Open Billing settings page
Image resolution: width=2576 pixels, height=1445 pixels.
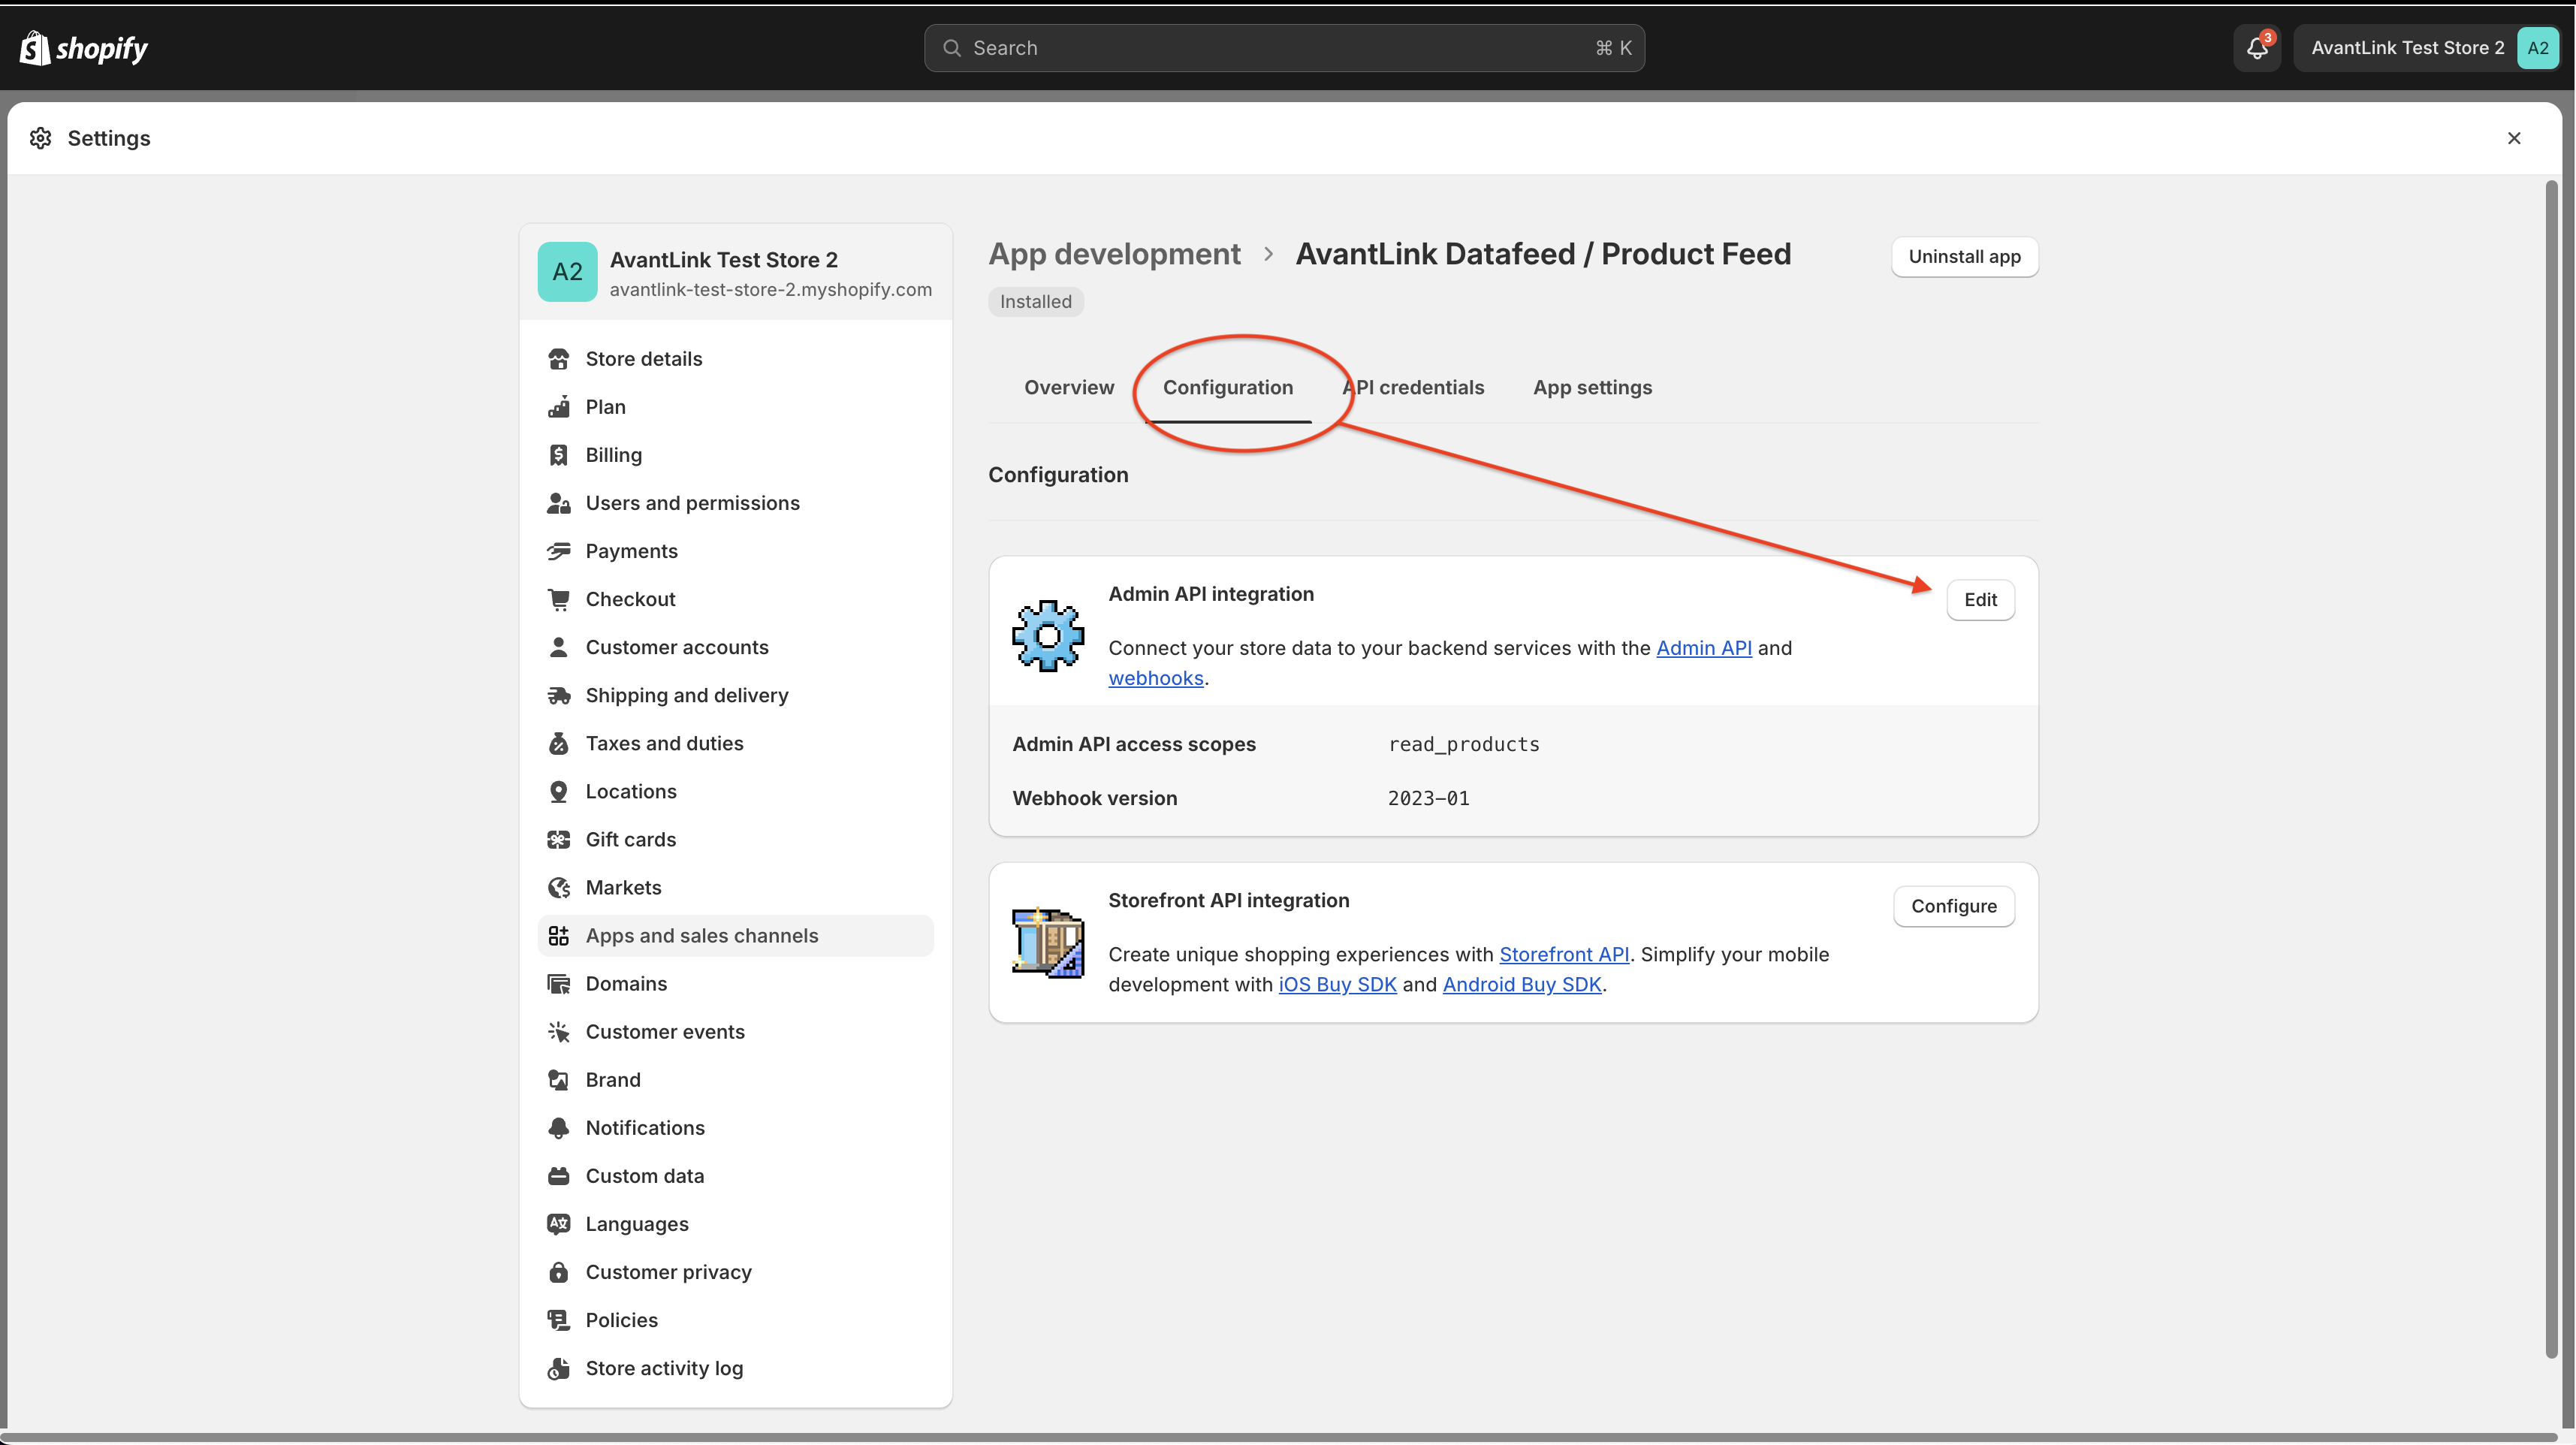click(735, 455)
